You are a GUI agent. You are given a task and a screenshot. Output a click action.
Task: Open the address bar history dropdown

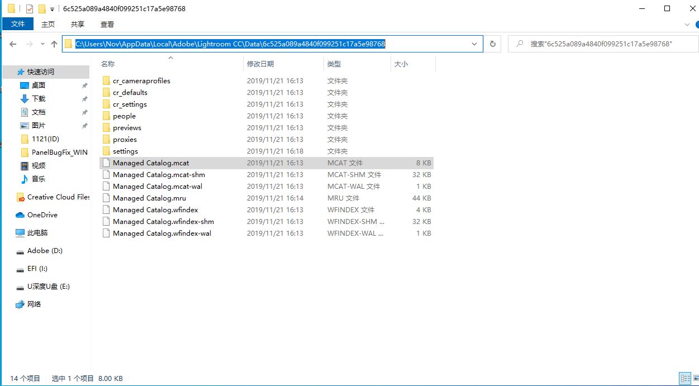click(474, 44)
